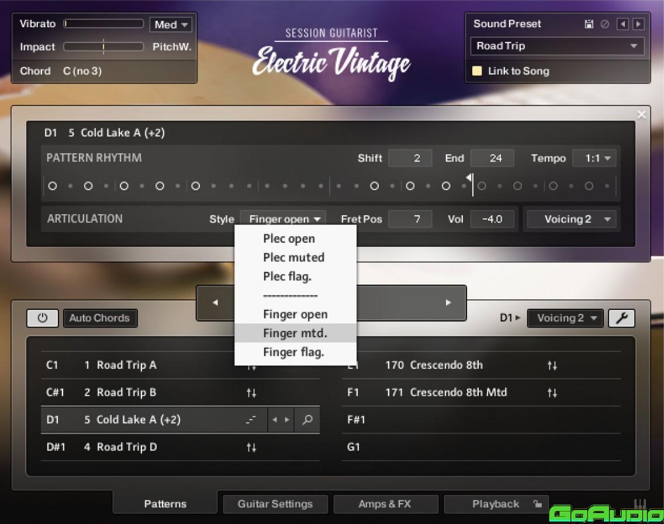Delete preset using the circle-slash icon
This screenshot has height=524, width=664.
pyautogui.click(x=605, y=24)
